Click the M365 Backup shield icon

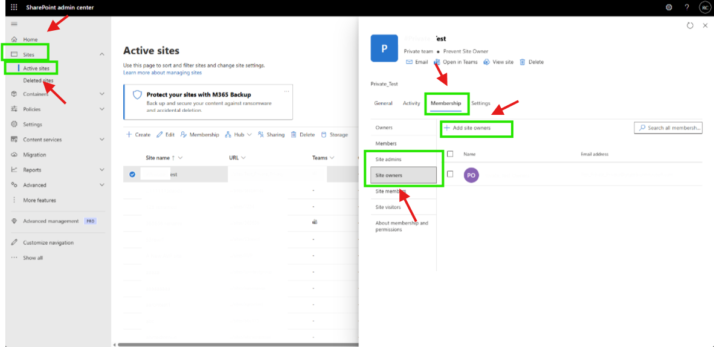137,95
